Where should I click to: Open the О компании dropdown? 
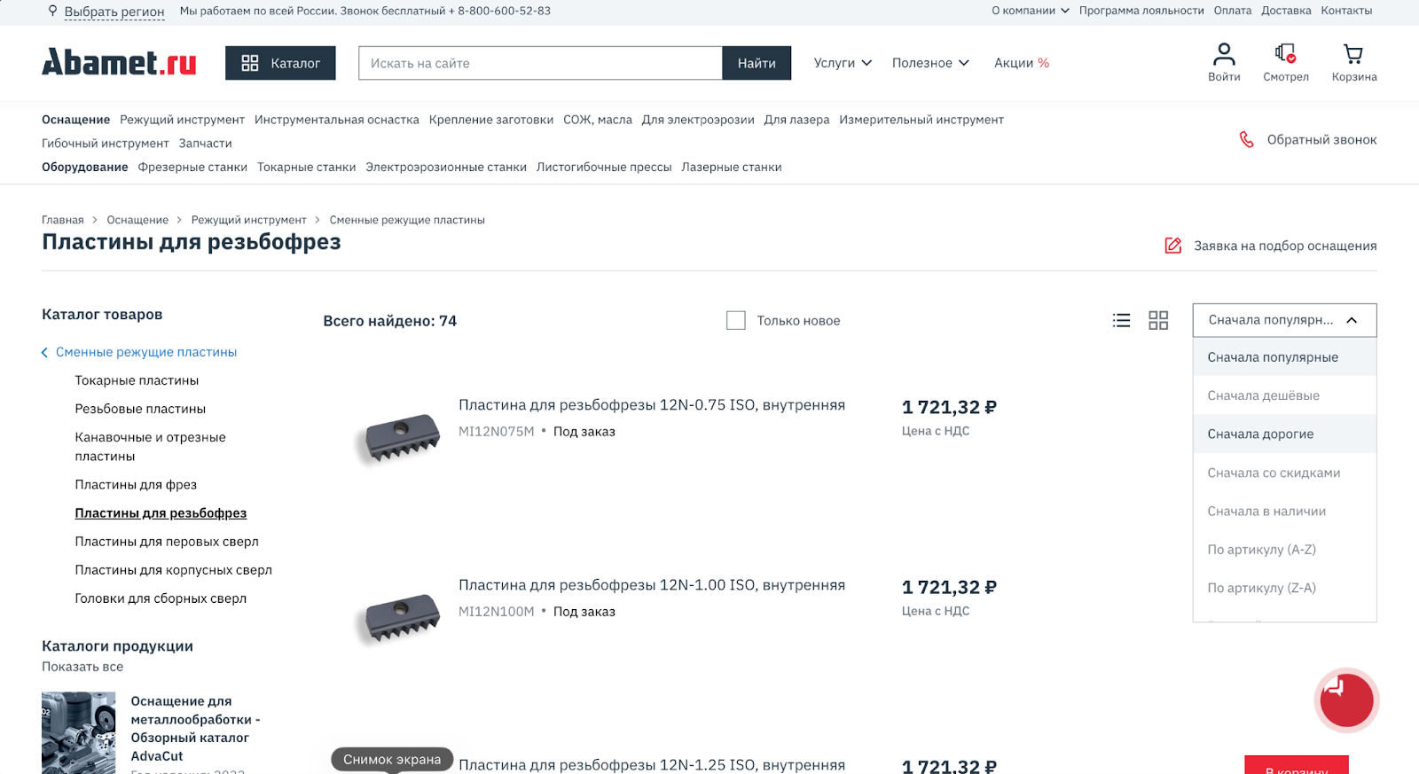1031,11
